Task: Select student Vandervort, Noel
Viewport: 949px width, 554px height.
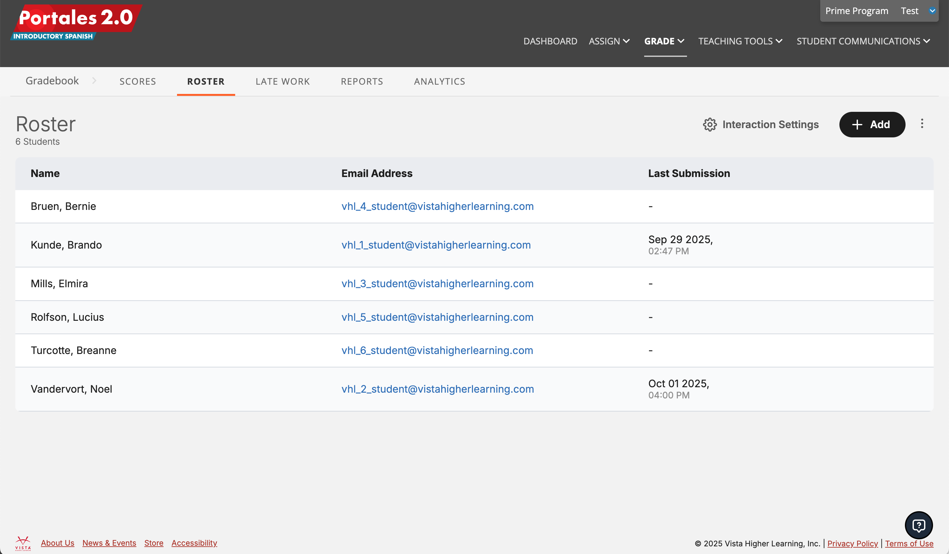Action: tap(71, 389)
